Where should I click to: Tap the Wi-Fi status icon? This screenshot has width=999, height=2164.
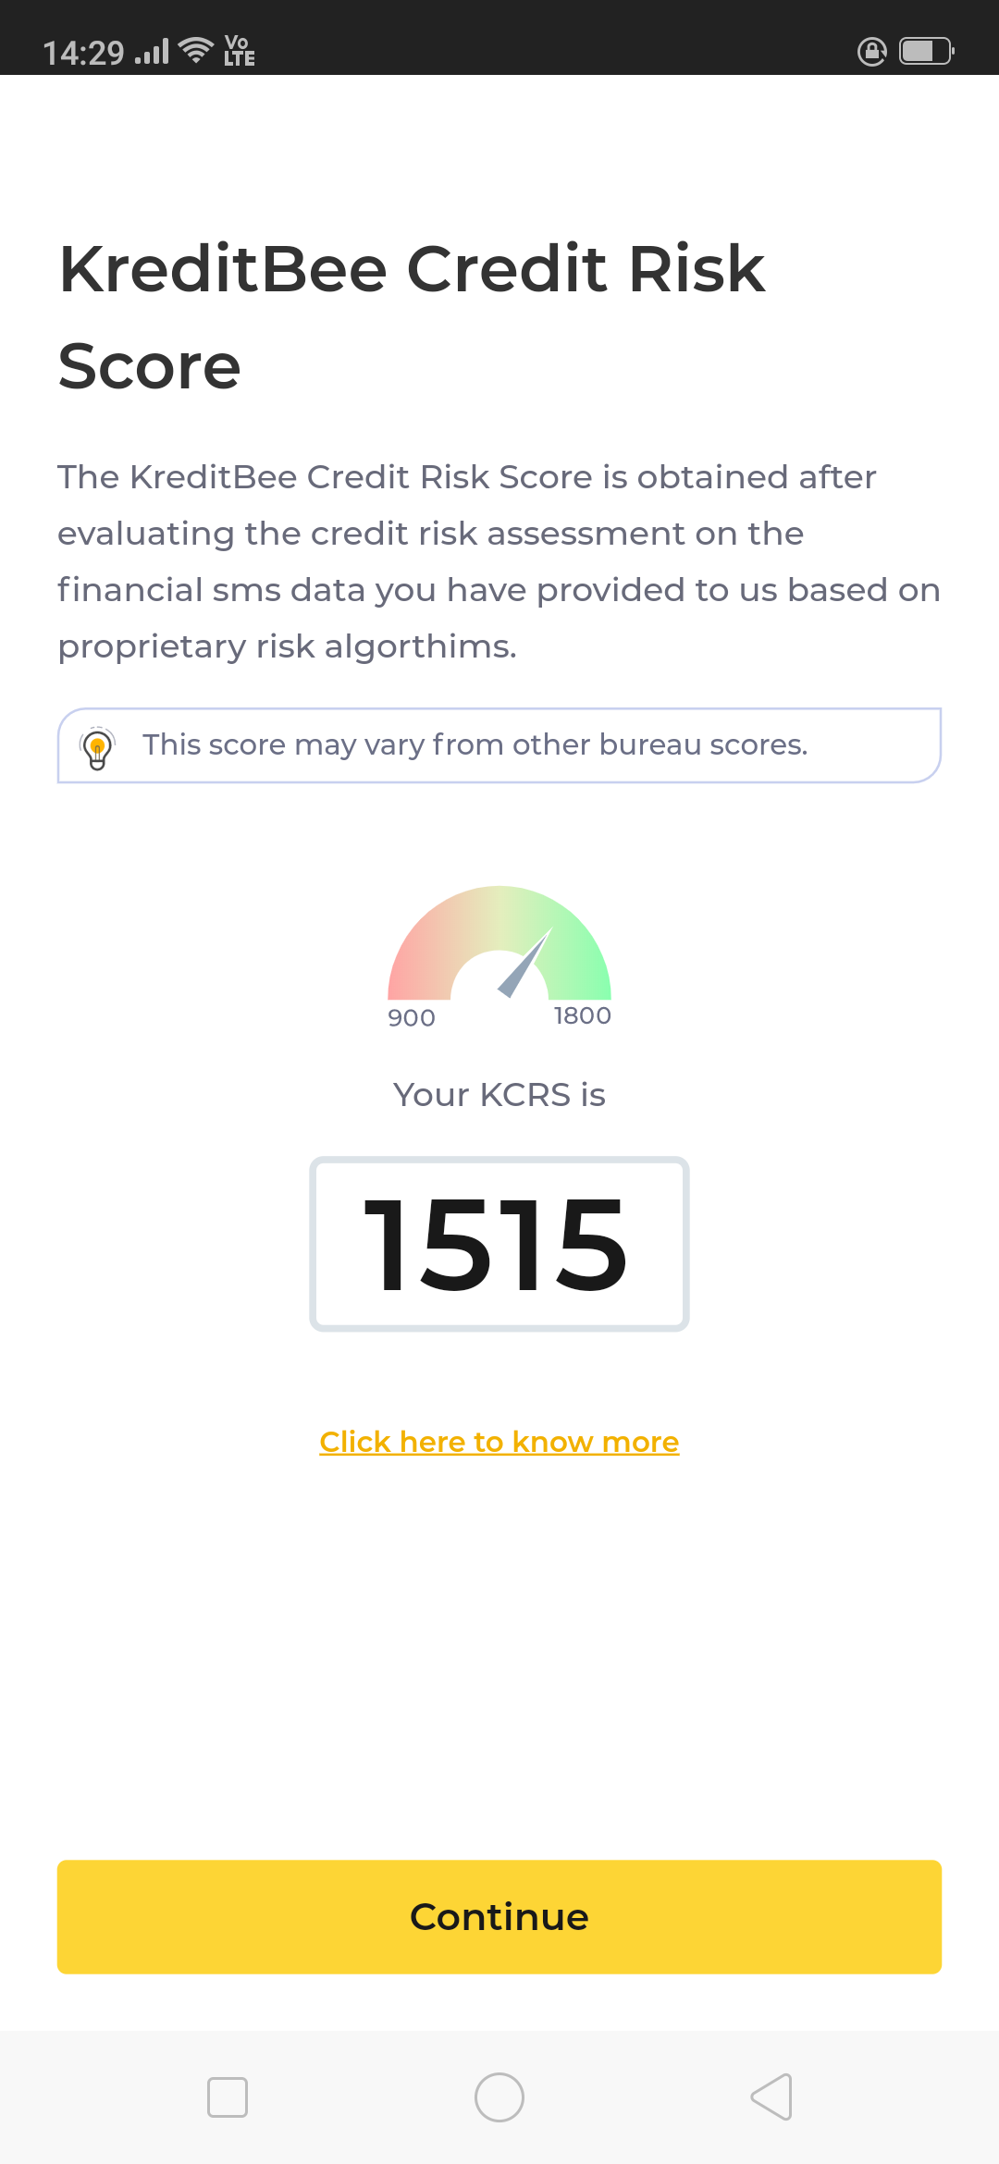[x=196, y=50]
